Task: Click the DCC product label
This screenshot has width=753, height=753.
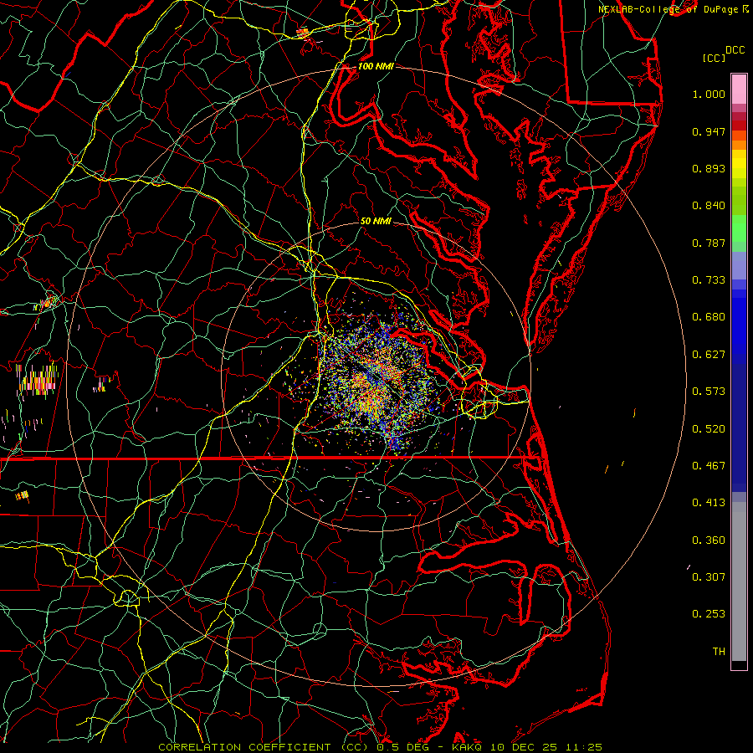Action: click(735, 50)
